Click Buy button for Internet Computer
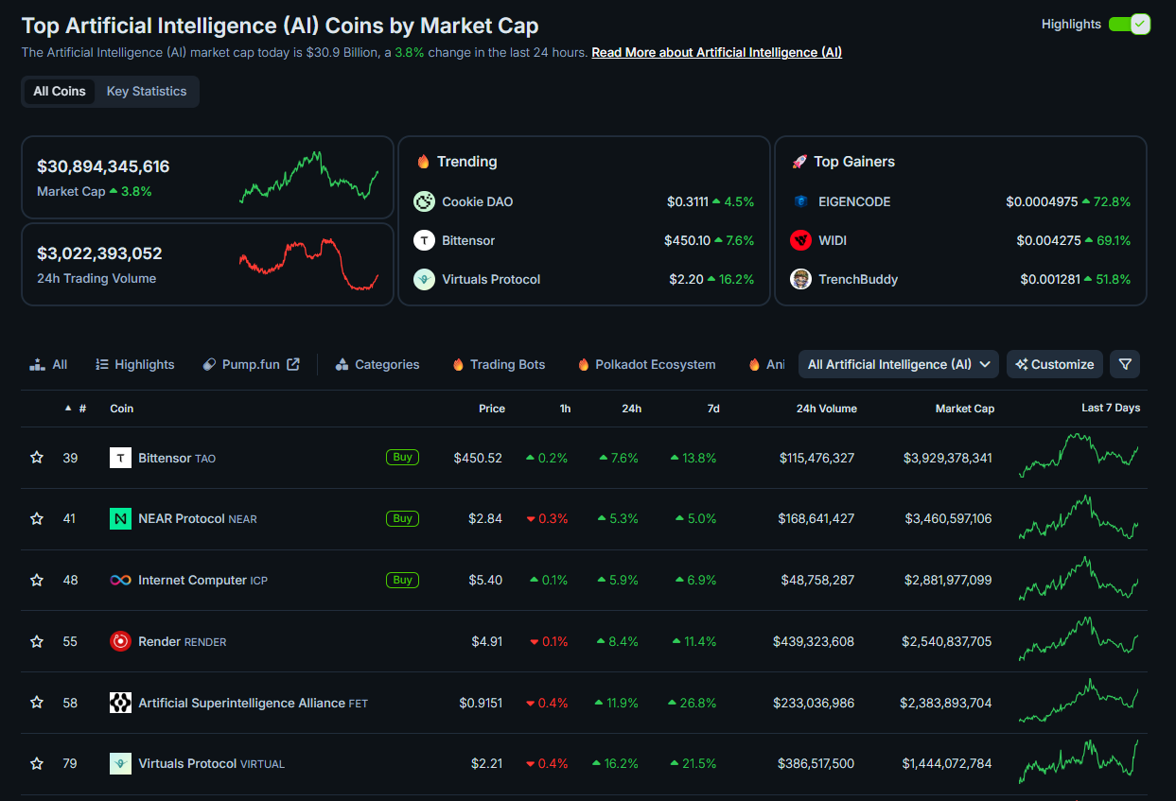 pos(402,580)
